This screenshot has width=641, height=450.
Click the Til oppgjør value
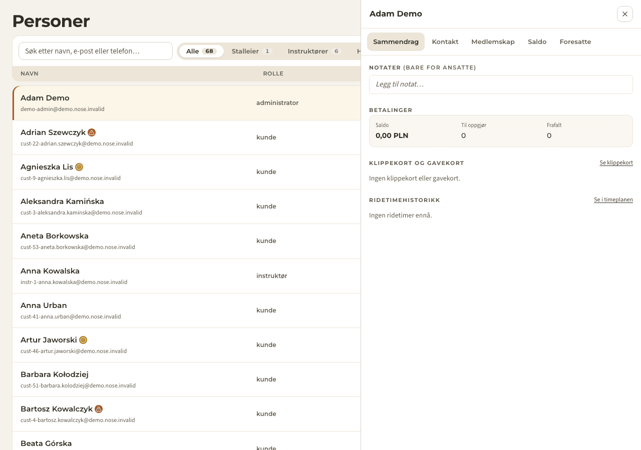[463, 135]
